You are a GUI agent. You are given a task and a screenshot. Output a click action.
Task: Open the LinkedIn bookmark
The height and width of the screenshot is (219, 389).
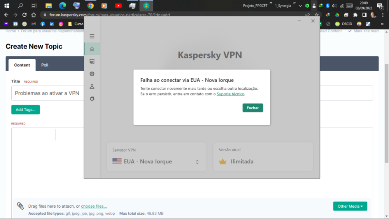pyautogui.click(x=52, y=24)
